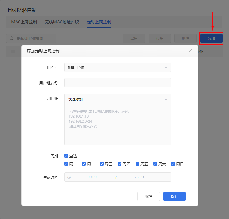This screenshot has width=229, height=219.
Task: Focus the 用户组名称 input field
Action: tap(118, 83)
